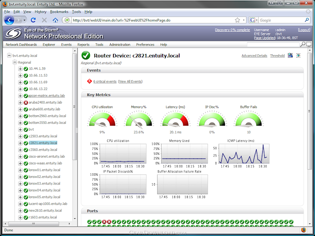Open the Reports menu
The image size is (315, 236).
83,44
